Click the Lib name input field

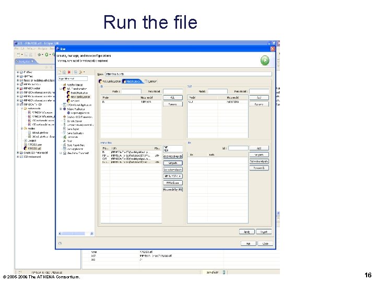tap(238, 148)
